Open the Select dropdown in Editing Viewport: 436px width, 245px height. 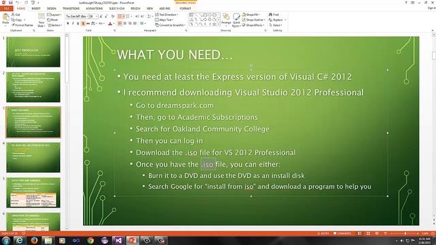point(275,25)
